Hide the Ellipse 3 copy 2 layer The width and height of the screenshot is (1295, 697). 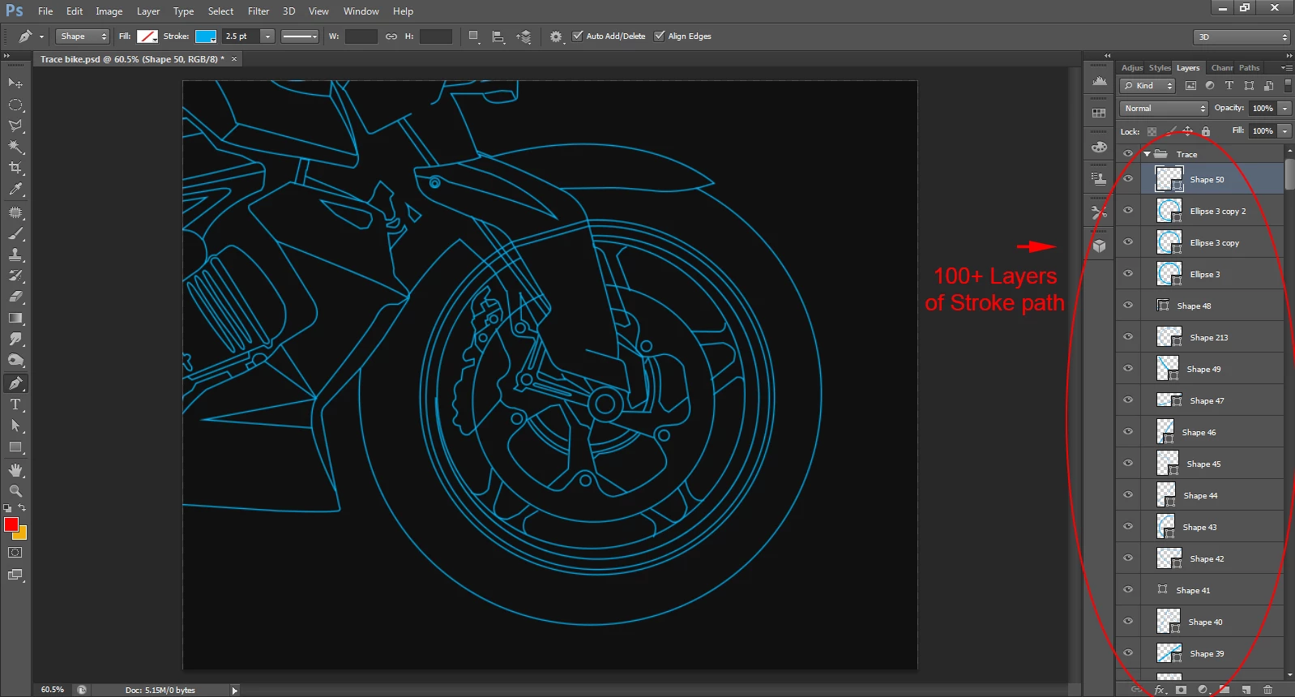pos(1127,211)
